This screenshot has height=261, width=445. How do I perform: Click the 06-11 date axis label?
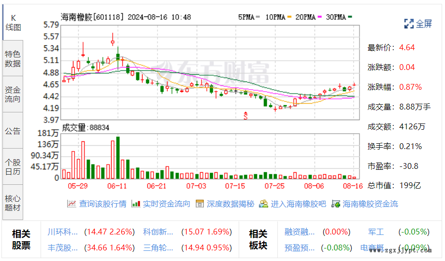pos(117,186)
